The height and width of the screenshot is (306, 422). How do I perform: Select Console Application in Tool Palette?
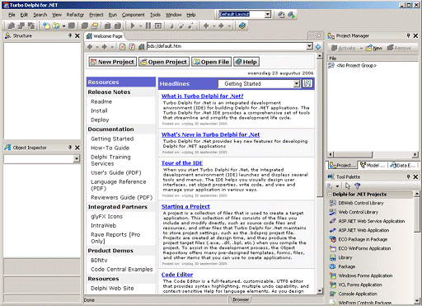358,294
